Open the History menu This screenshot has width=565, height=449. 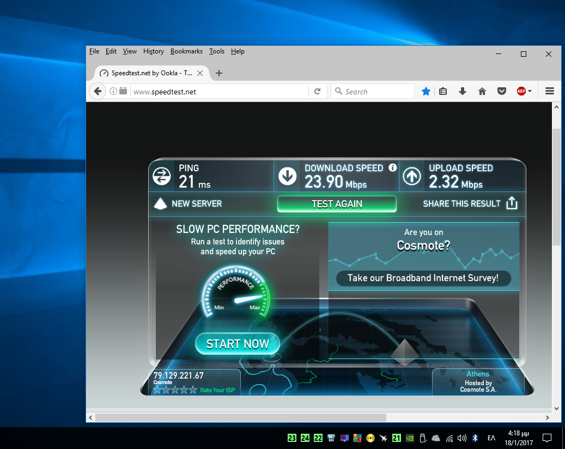[x=154, y=51]
